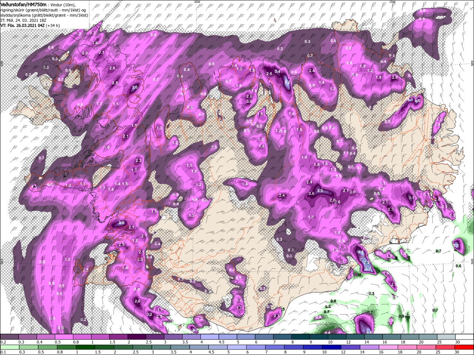Click the 'VT: Fös. 26.03.2021 04Z' valid time
Screen dimensions: 474x355
point(23,26)
